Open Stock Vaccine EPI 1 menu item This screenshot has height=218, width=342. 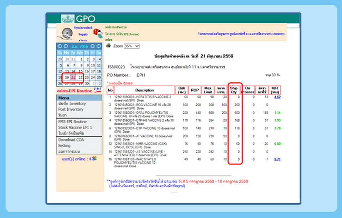75,127
